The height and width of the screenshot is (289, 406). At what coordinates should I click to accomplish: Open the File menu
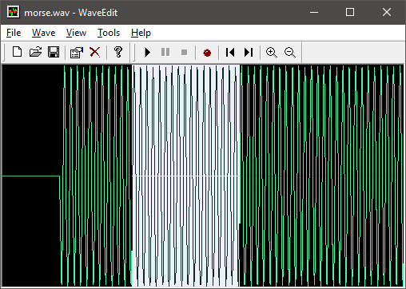[14, 33]
